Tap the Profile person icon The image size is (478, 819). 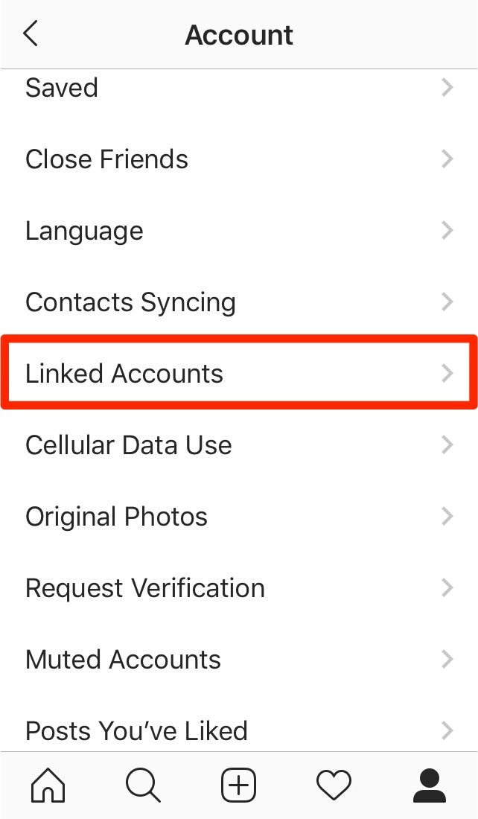pos(430,785)
